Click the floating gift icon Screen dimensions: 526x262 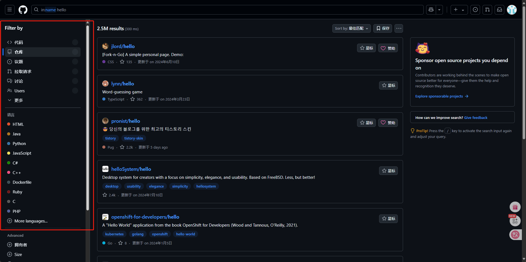point(515,207)
